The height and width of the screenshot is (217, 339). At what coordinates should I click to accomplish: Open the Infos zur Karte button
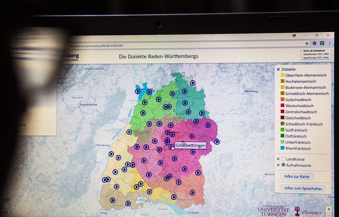point(297,177)
